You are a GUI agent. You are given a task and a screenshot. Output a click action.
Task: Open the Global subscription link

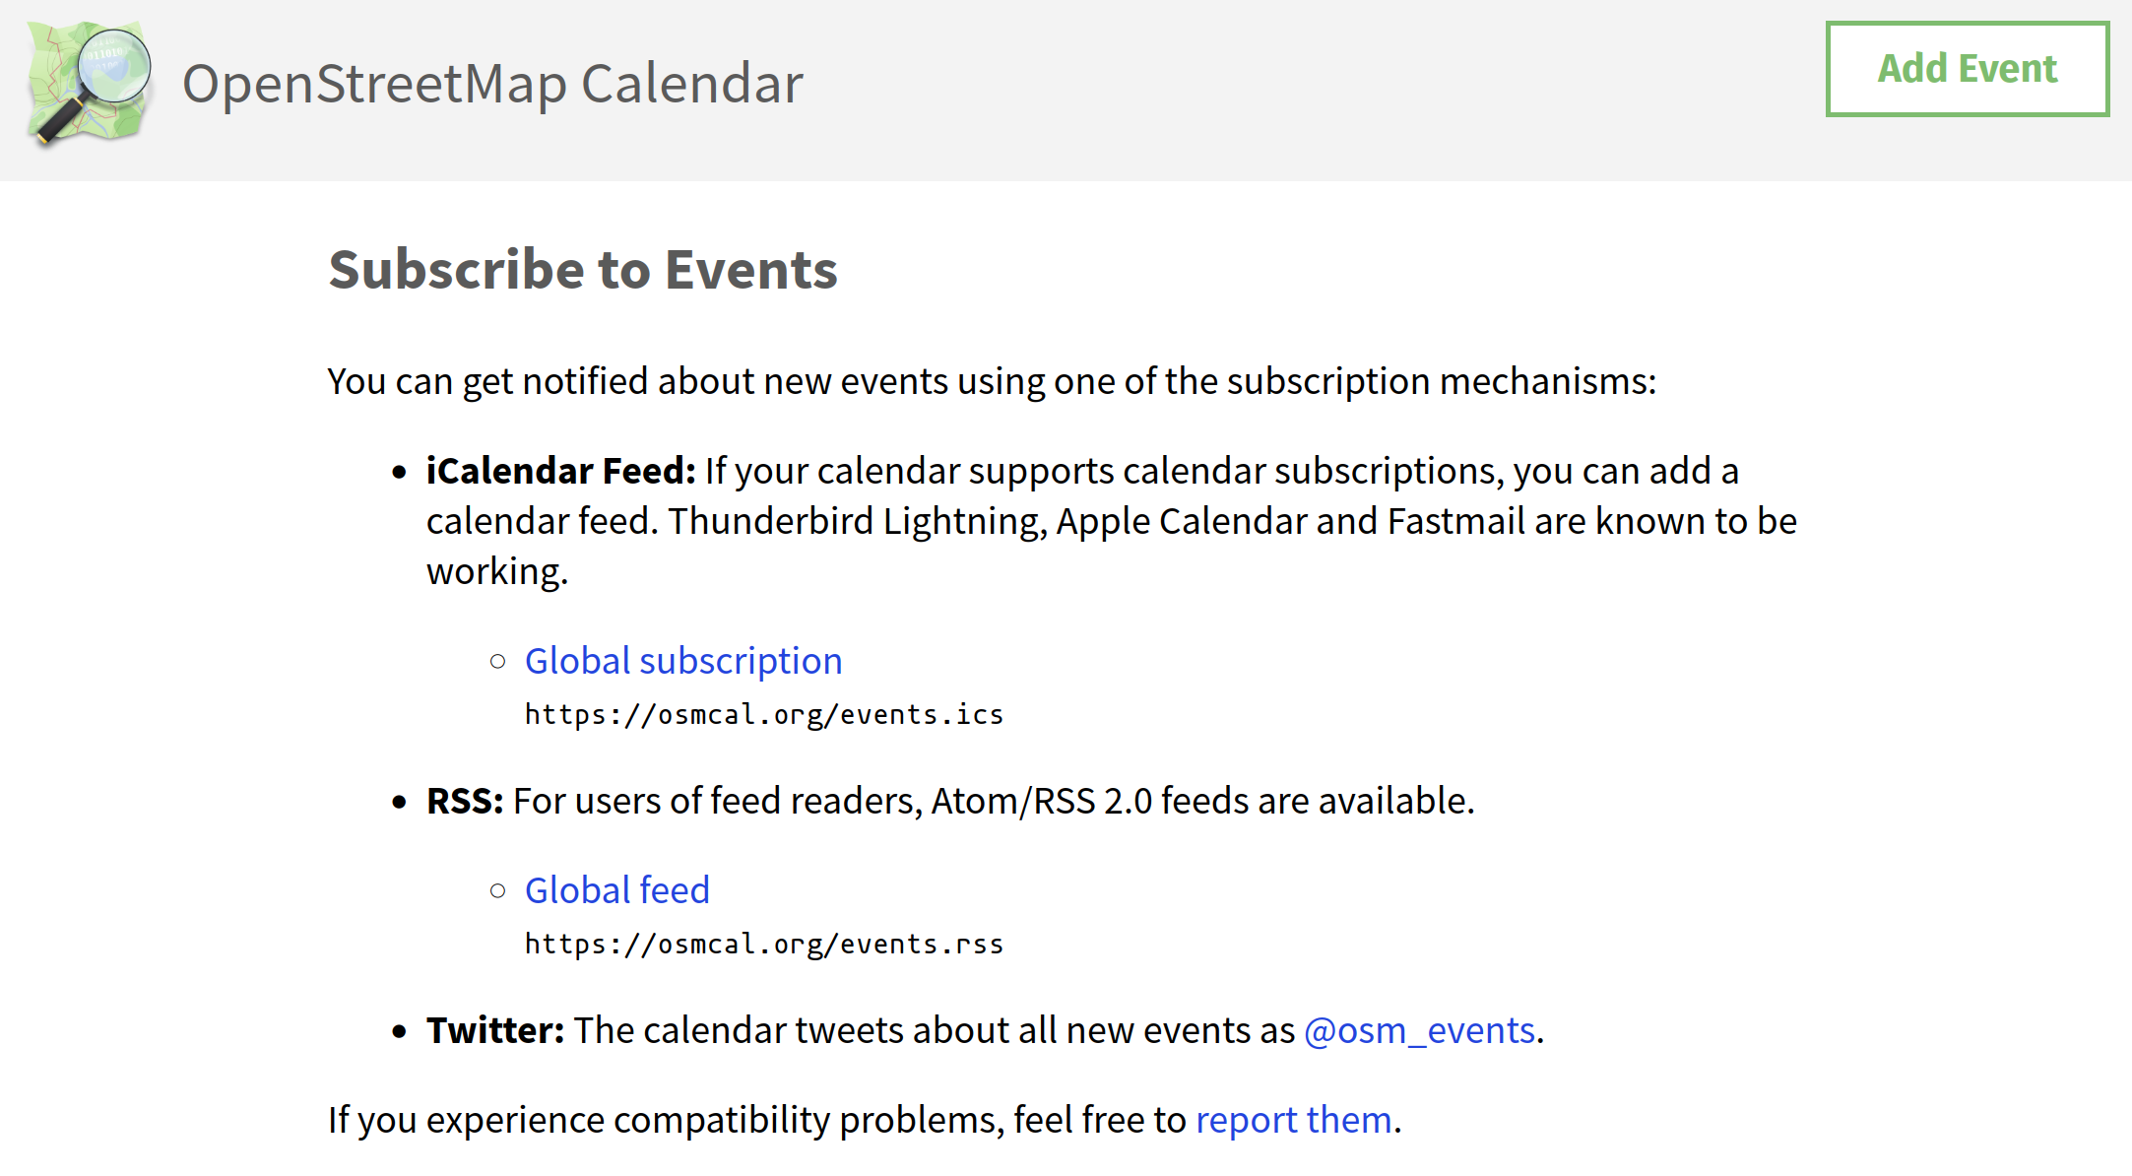(683, 661)
